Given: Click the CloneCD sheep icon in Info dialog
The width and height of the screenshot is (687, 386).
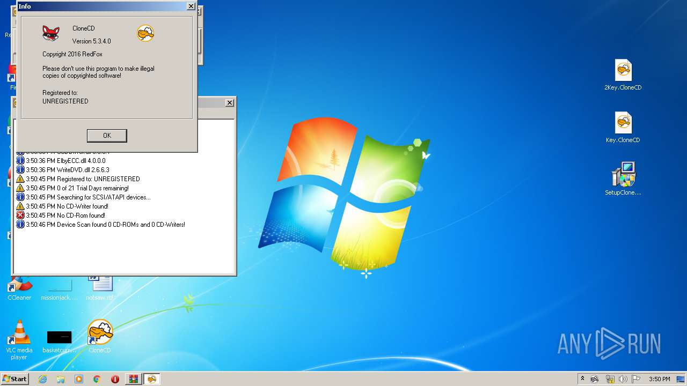Looking at the screenshot, I should 145,33.
